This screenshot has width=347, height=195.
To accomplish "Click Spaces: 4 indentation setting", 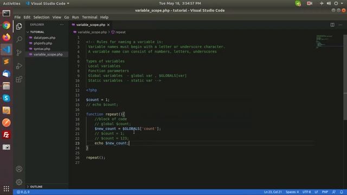I will point(292,192).
